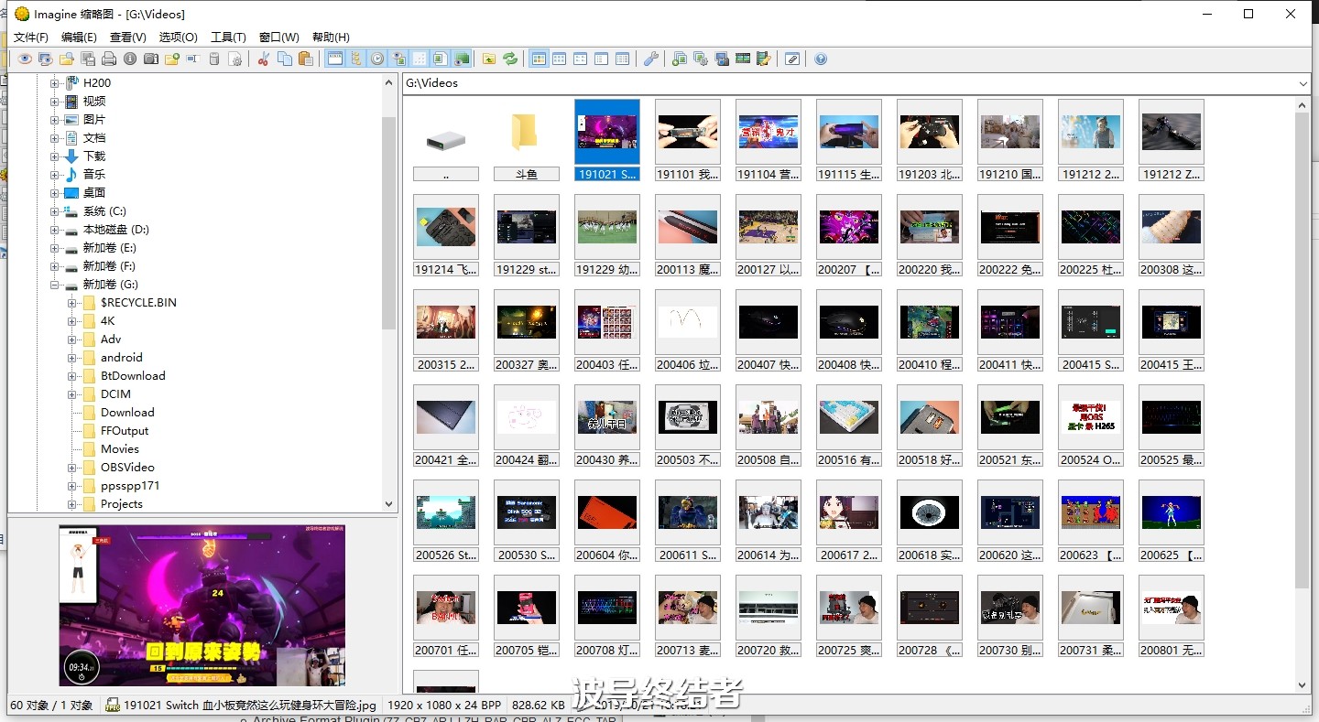Open help with the blue question mark icon
Screen dimensions: 1319x722
pyautogui.click(x=821, y=59)
